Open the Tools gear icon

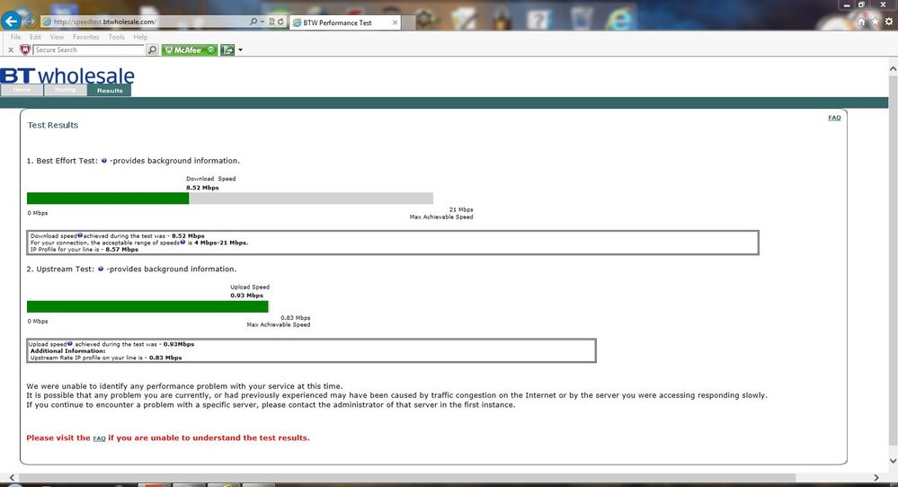coord(889,22)
